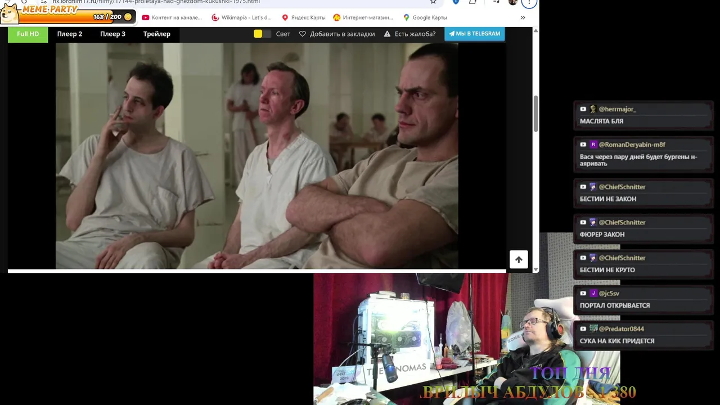Click the warning triangle complaint icon
The width and height of the screenshot is (720, 405).
pos(387,34)
